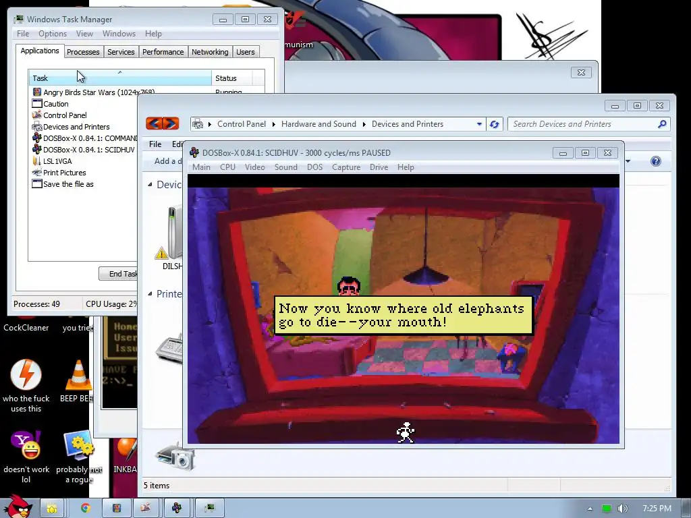
Task: Open the Sound menu in DOSBox-X
Action: [x=285, y=167]
